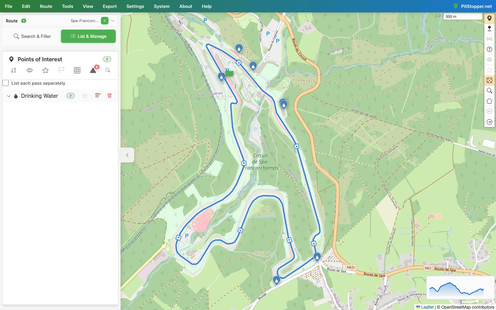Toggle the map pin tool in map toolbar
This screenshot has height=310, width=496.
(x=489, y=18)
